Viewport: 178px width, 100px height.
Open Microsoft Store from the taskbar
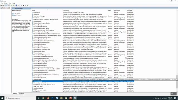[x=66, y=98]
